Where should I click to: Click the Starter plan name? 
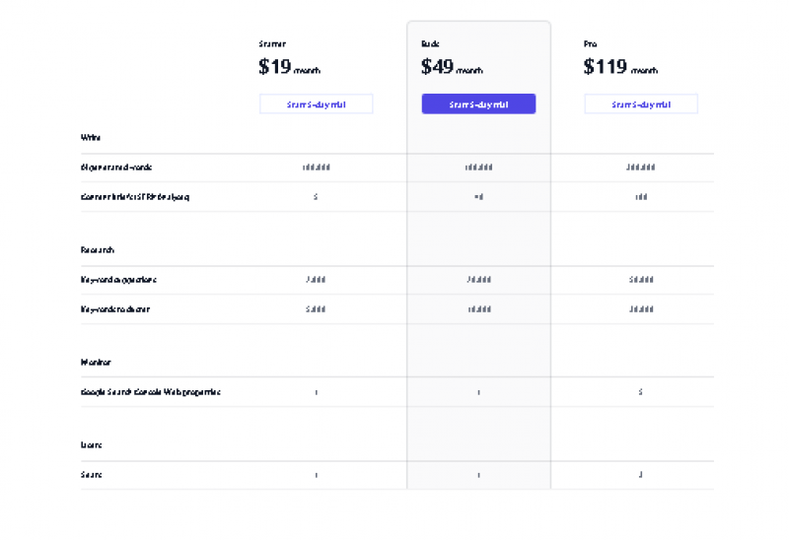click(x=272, y=44)
